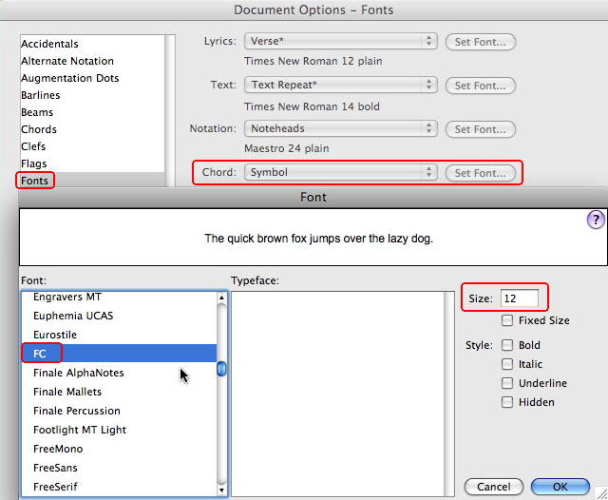Expand the Text Repeat dropdown

(340, 85)
